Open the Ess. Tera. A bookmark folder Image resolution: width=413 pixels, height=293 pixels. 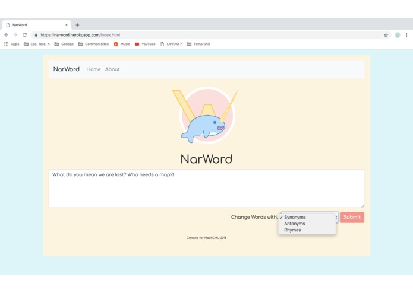[37, 44]
